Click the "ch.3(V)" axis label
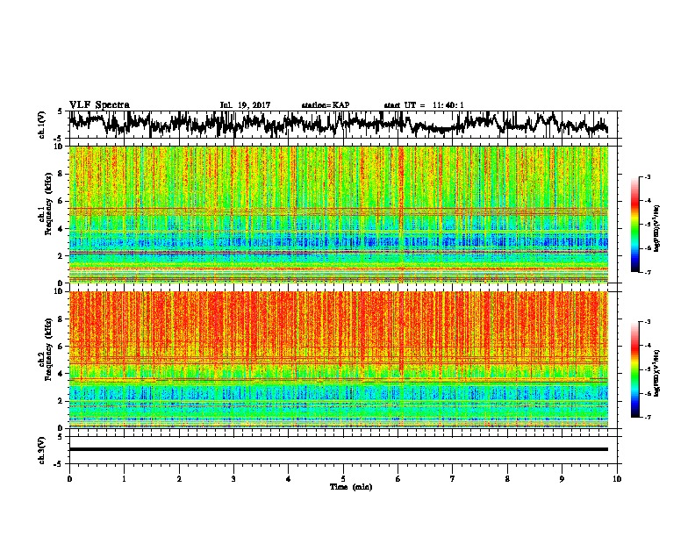The height and width of the screenshot is (537, 695). [x=42, y=450]
